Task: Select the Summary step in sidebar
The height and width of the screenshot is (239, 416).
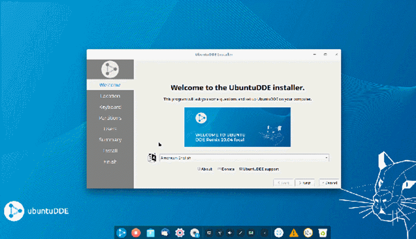Action: point(110,140)
